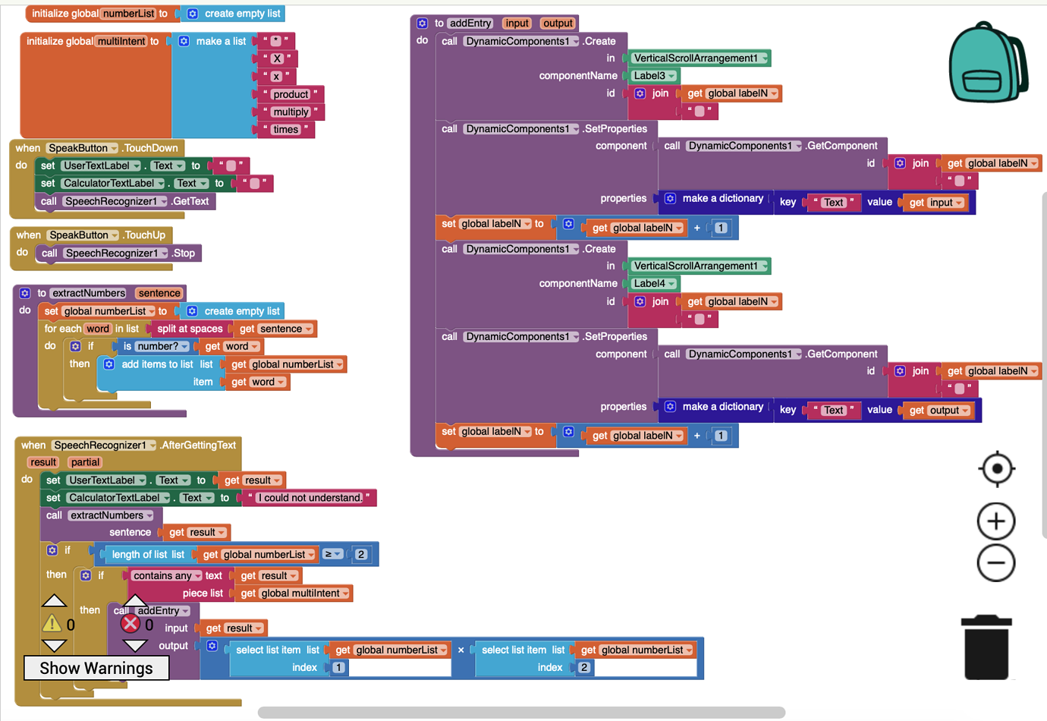This screenshot has height=721, width=1047.
Task: Open mutator gear on extractNumbers procedure block
Action: coord(25,293)
